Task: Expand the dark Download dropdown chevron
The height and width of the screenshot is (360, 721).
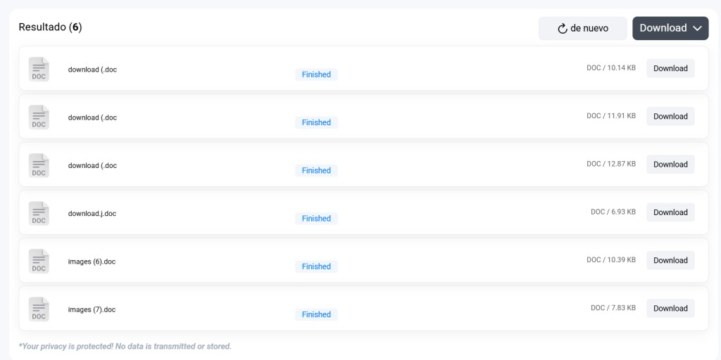Action: pyautogui.click(x=697, y=28)
